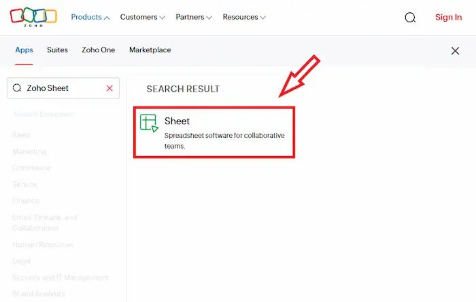Open the Zoho One tab
The width and height of the screenshot is (476, 302).
coord(99,50)
